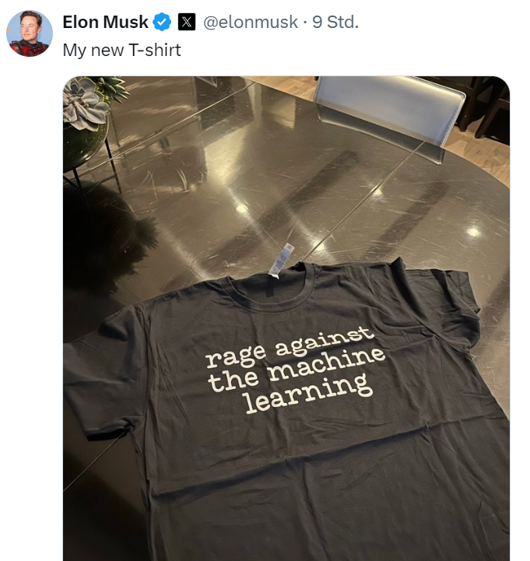This screenshot has width=530, height=561.
Task: Click the white neck tag on the shirt
Action: tap(281, 260)
